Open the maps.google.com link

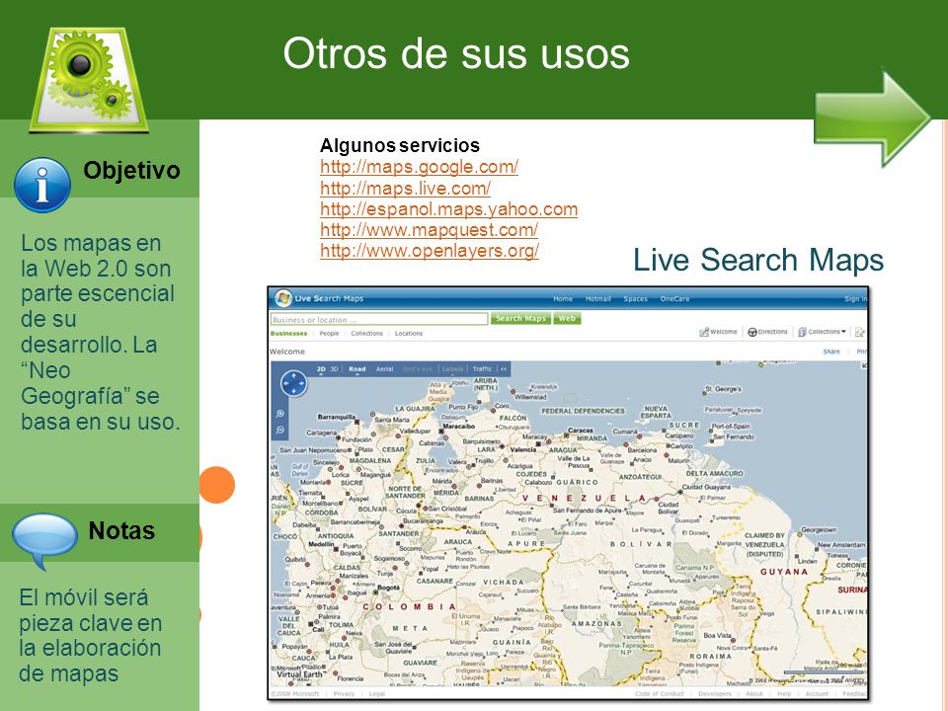click(419, 167)
